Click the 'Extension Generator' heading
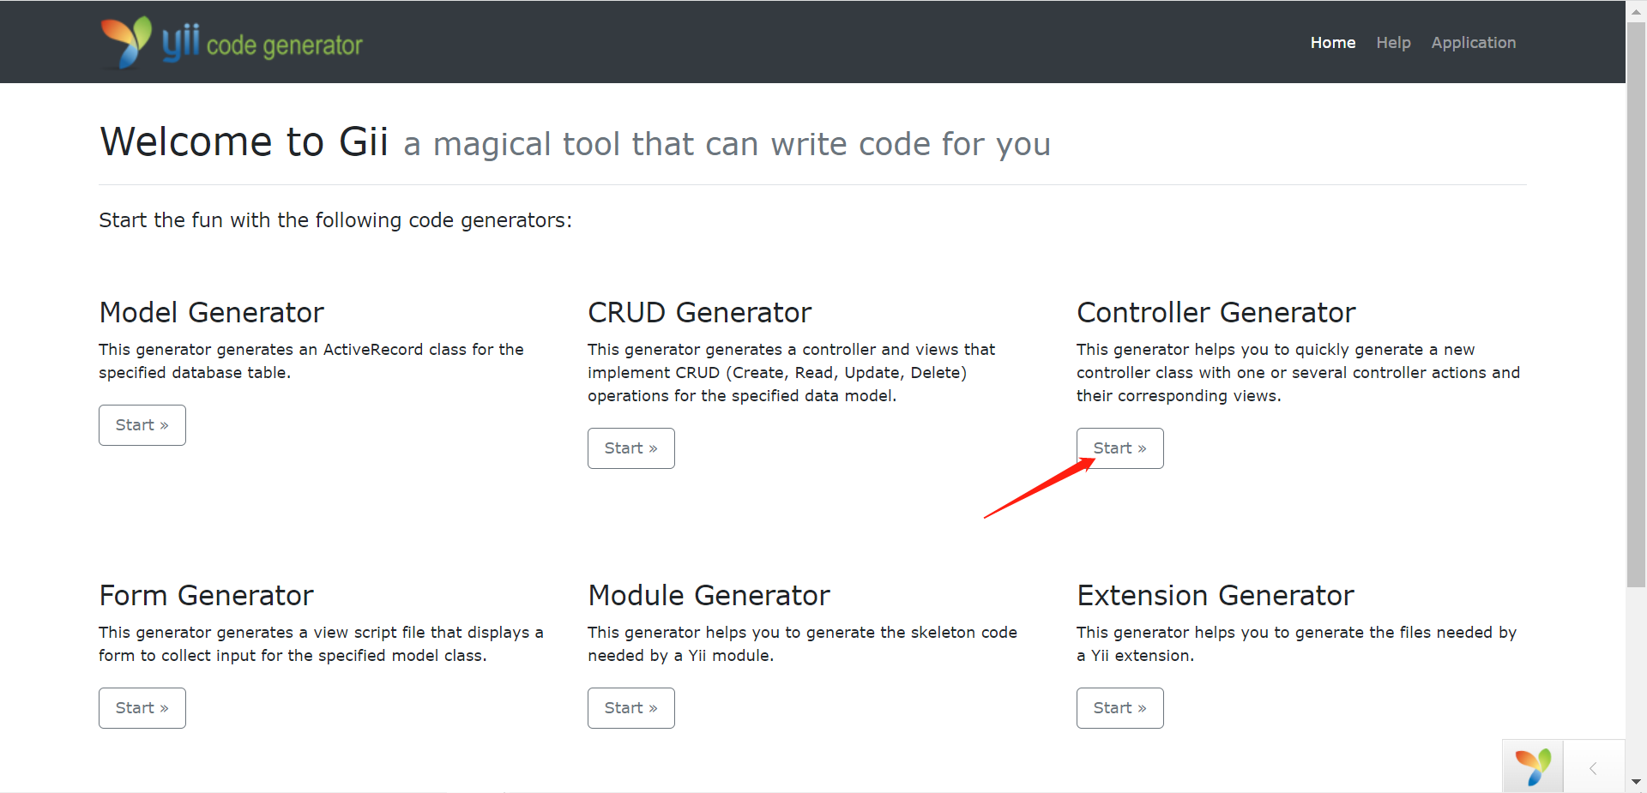This screenshot has height=793, width=1647. (1216, 596)
